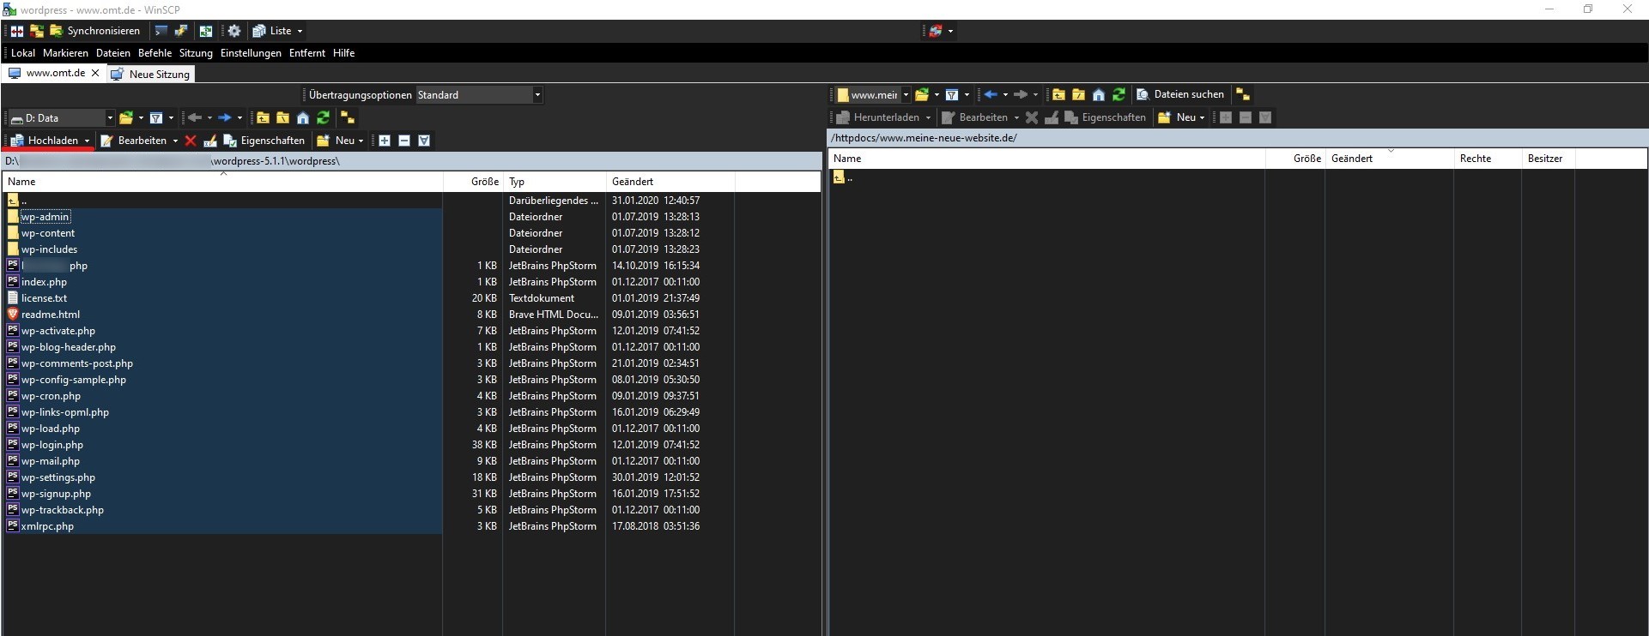1649x636 pixels.
Task: Open the Markieren menu
Action: (65, 53)
